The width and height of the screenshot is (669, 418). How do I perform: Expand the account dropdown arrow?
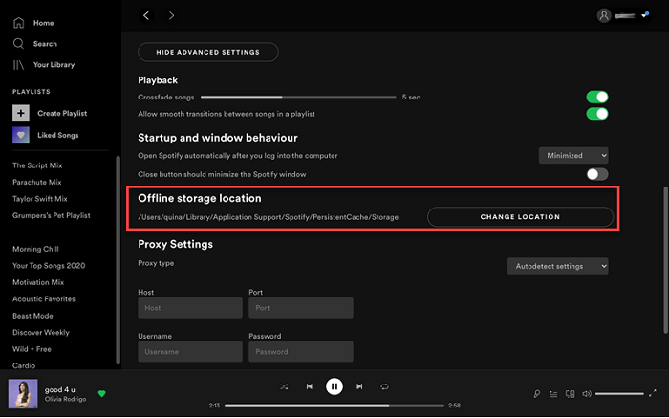point(645,16)
